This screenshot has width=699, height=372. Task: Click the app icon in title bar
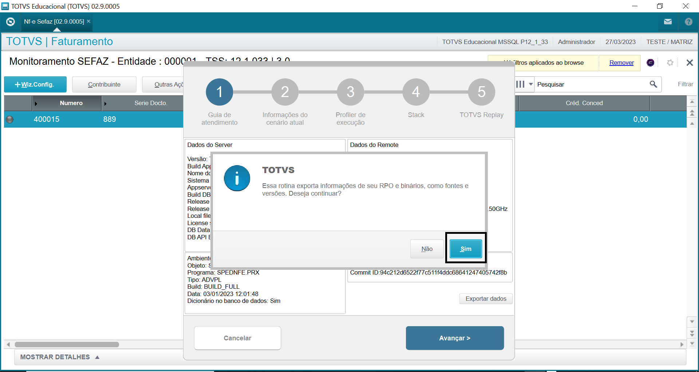pyautogui.click(x=5, y=6)
